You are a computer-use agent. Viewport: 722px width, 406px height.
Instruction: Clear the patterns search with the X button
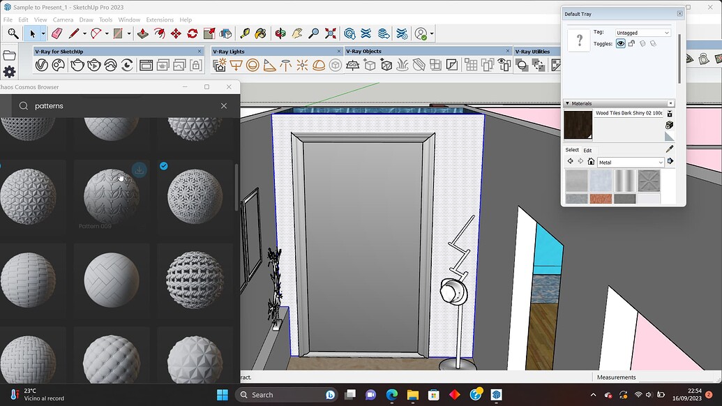(223, 105)
